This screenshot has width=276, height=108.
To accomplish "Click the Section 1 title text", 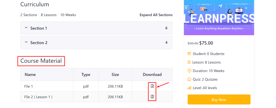I will pyautogui.click(x=39, y=28).
